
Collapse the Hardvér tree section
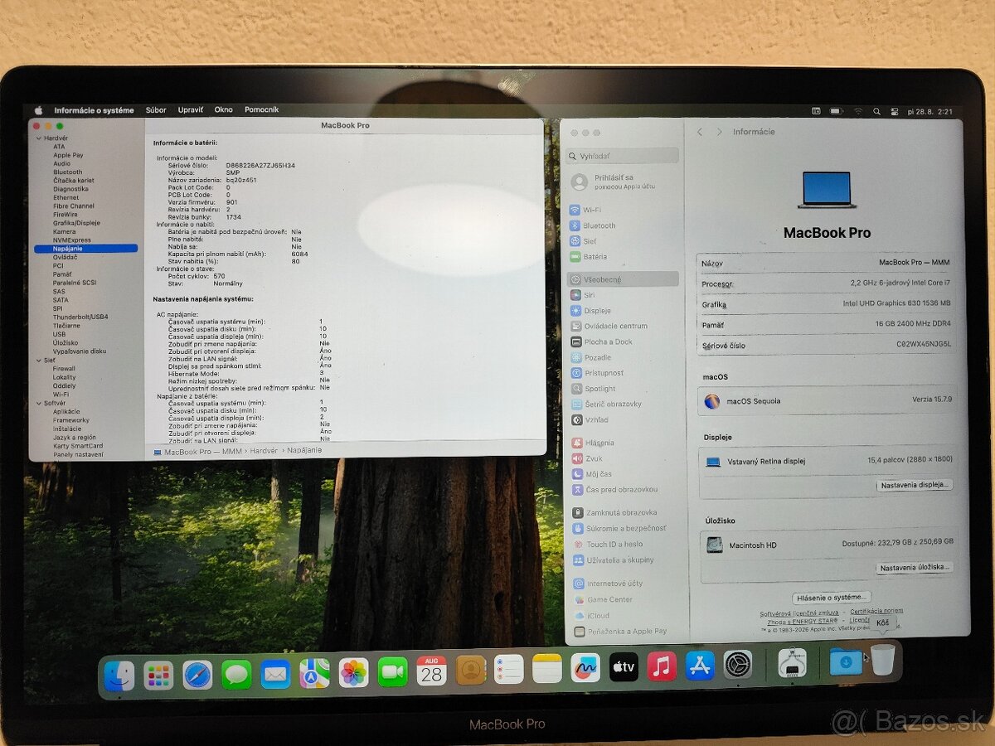coord(37,138)
